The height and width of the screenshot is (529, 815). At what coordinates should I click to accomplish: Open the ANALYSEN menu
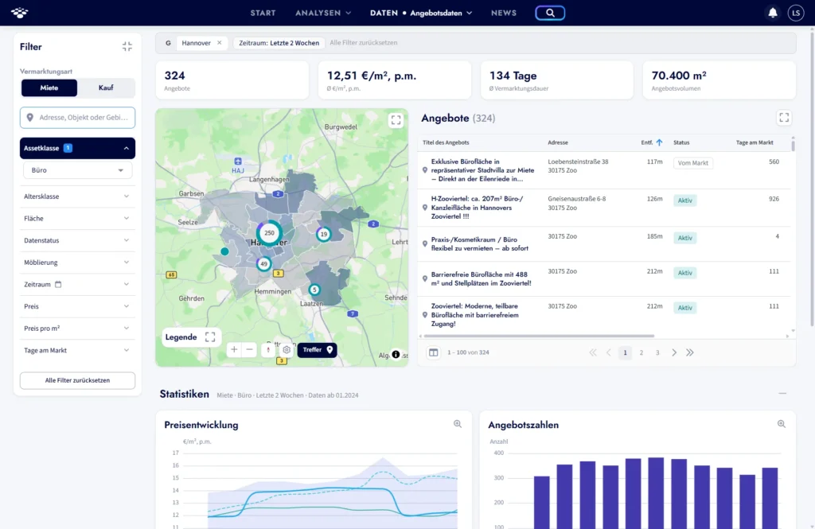[323, 13]
